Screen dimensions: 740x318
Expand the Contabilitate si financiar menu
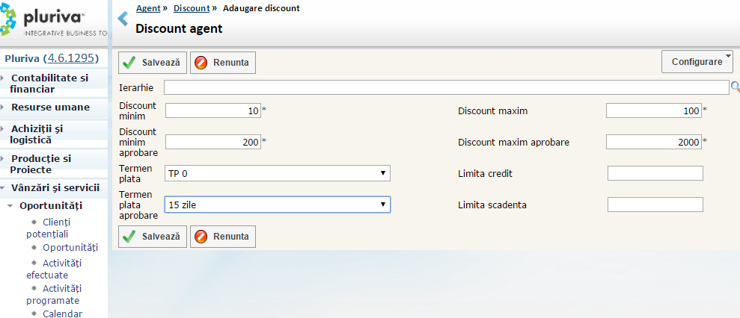tap(49, 83)
